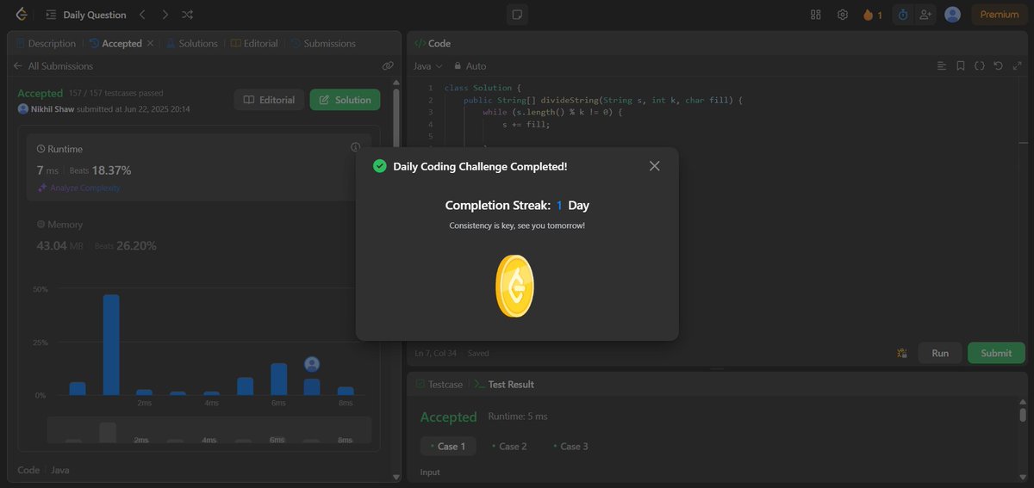Screen dimensions: 1034x488
Task: Expand editor with fullscreen icon
Action: tap(1018, 66)
